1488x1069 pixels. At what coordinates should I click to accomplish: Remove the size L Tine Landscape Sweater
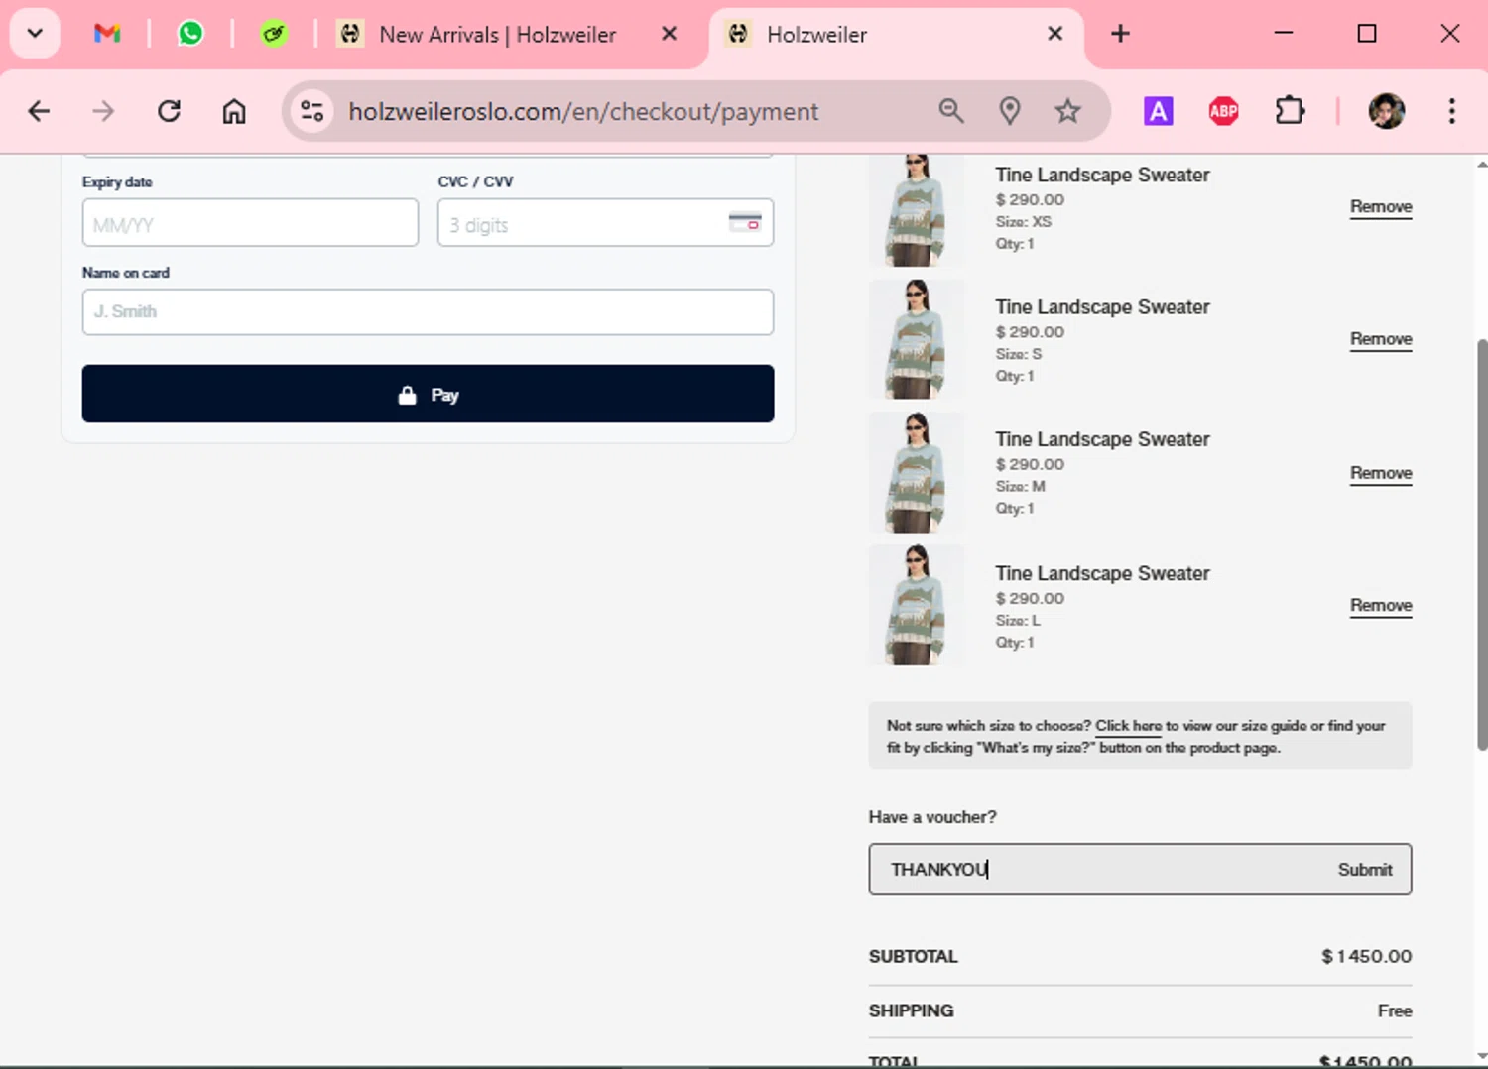point(1381,605)
